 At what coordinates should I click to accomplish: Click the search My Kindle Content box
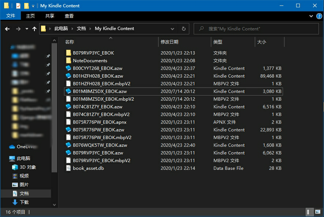pos(256,29)
